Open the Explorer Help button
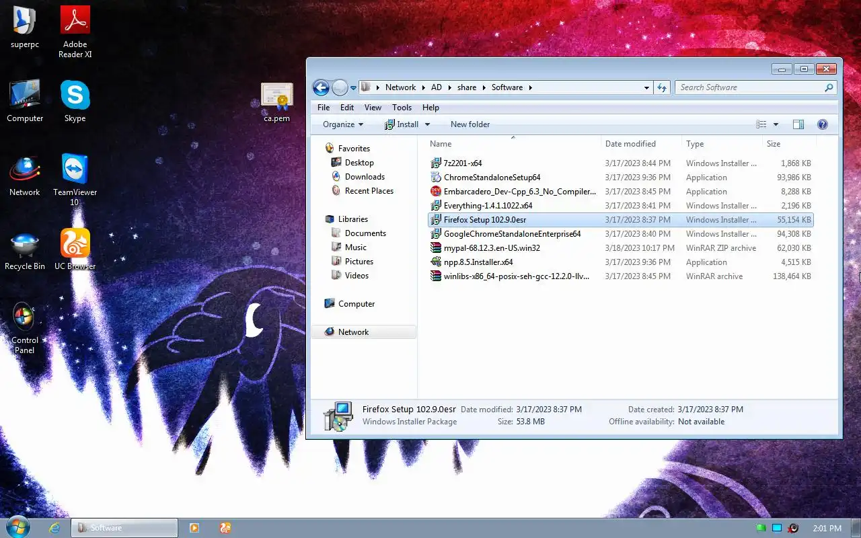 pyautogui.click(x=822, y=124)
